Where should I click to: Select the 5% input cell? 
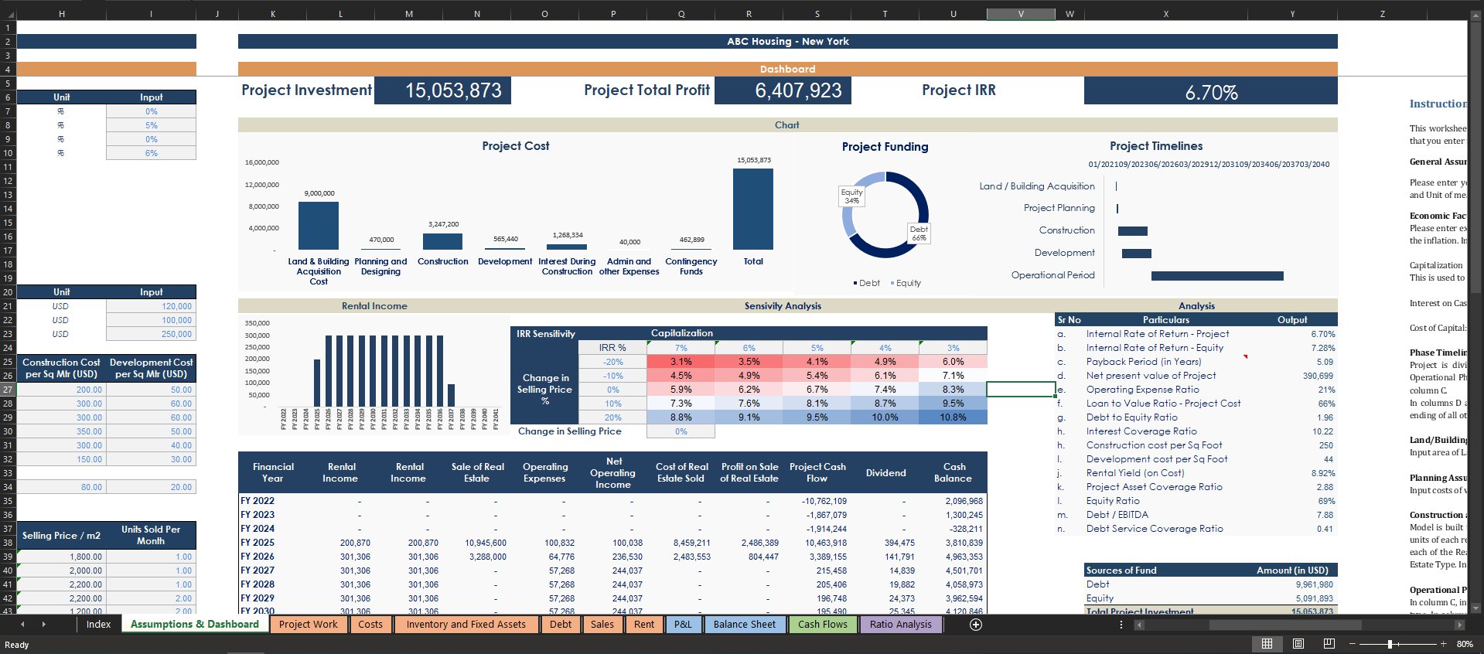[x=152, y=125]
